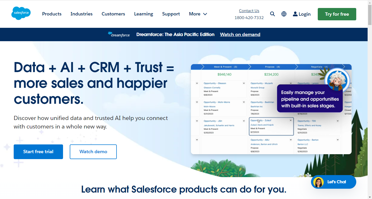Click the Bashirian Inc account name

(x=257, y=106)
